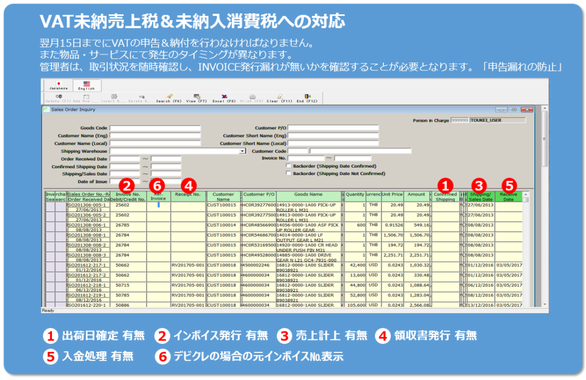Click the Order Received Date end field

166,159
